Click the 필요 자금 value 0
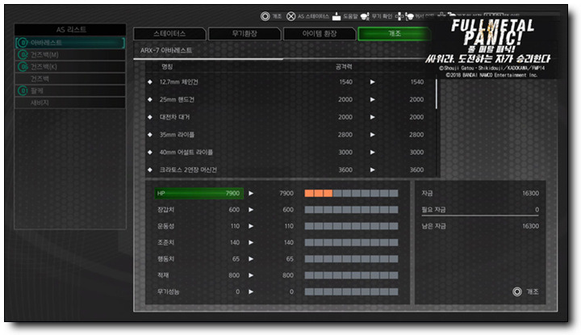Image resolution: width=581 pixels, height=335 pixels. click(x=537, y=210)
